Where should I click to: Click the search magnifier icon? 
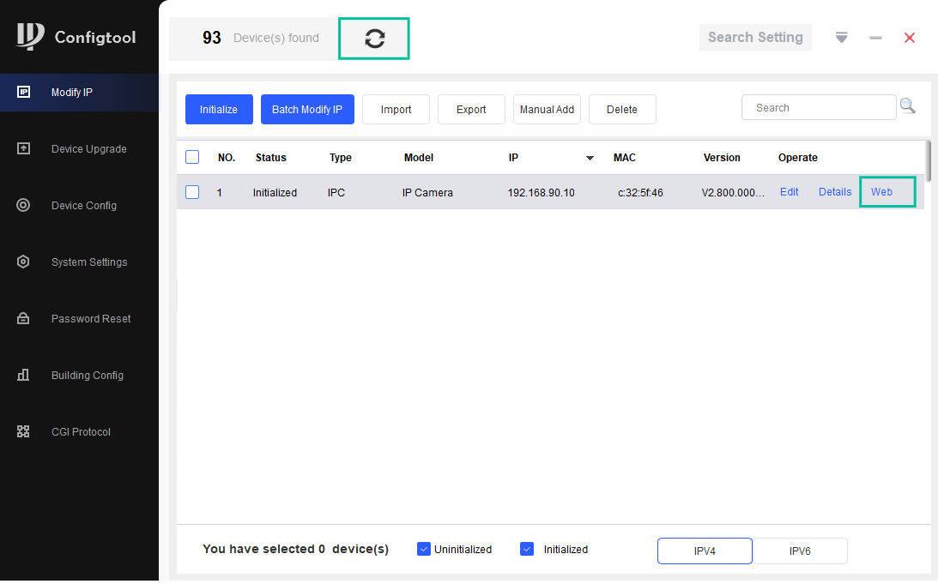pyautogui.click(x=907, y=105)
